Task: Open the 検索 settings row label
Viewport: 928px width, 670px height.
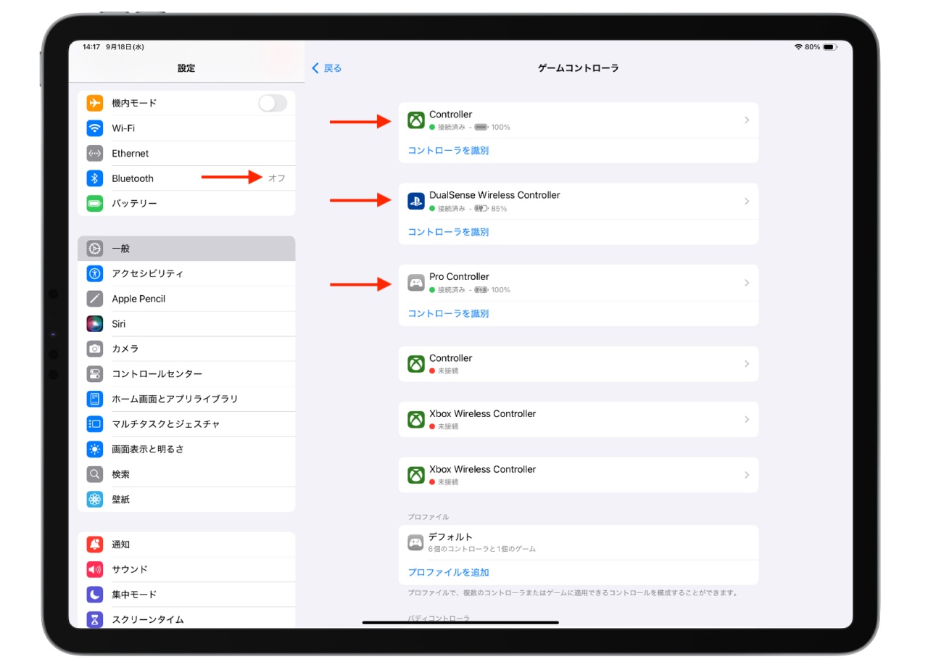Action: (121, 474)
